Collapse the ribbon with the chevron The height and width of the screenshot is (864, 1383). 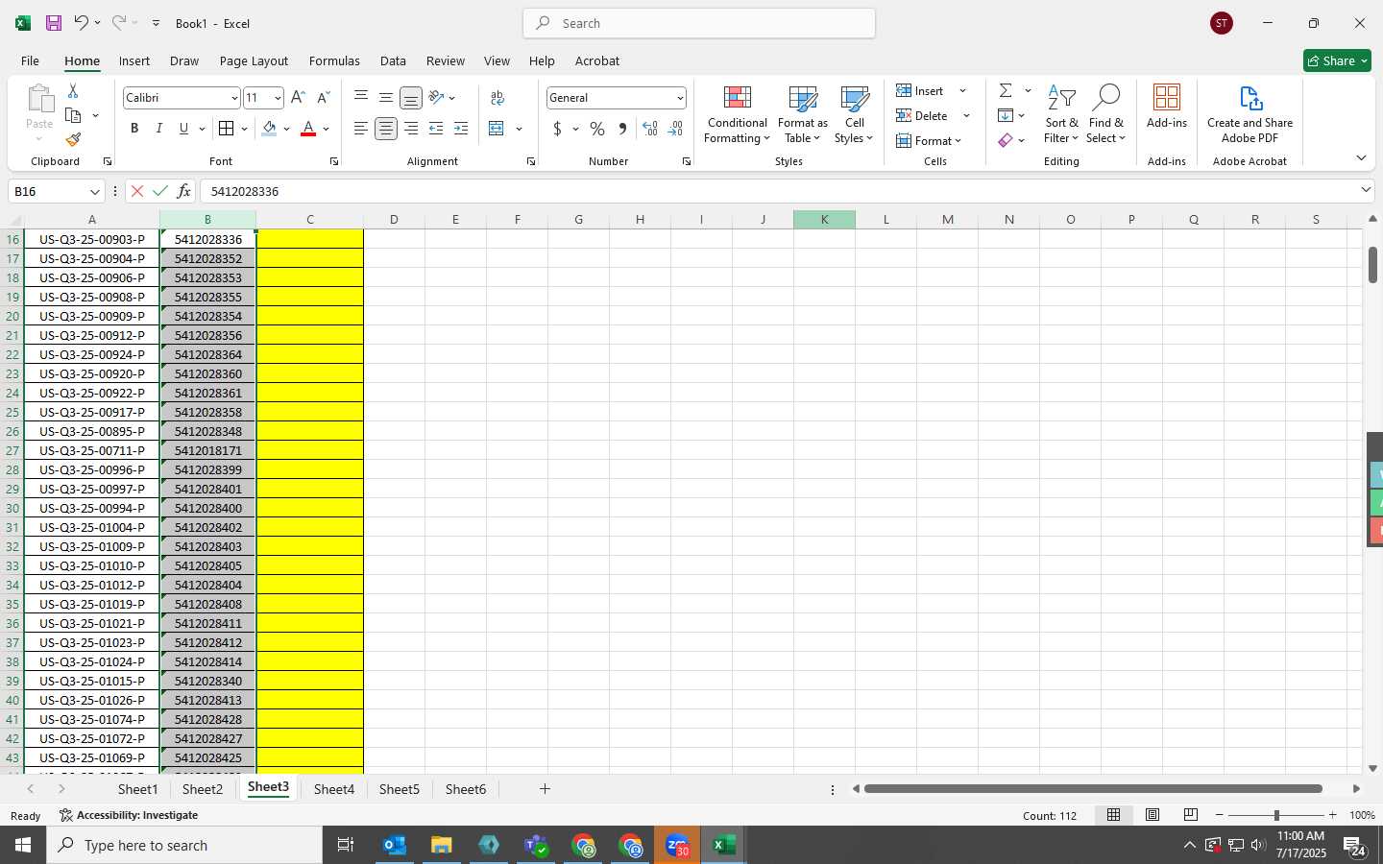tap(1361, 157)
